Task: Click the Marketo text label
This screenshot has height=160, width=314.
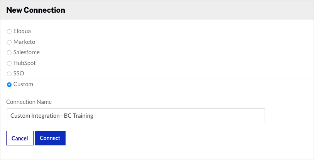Action: (x=24, y=42)
